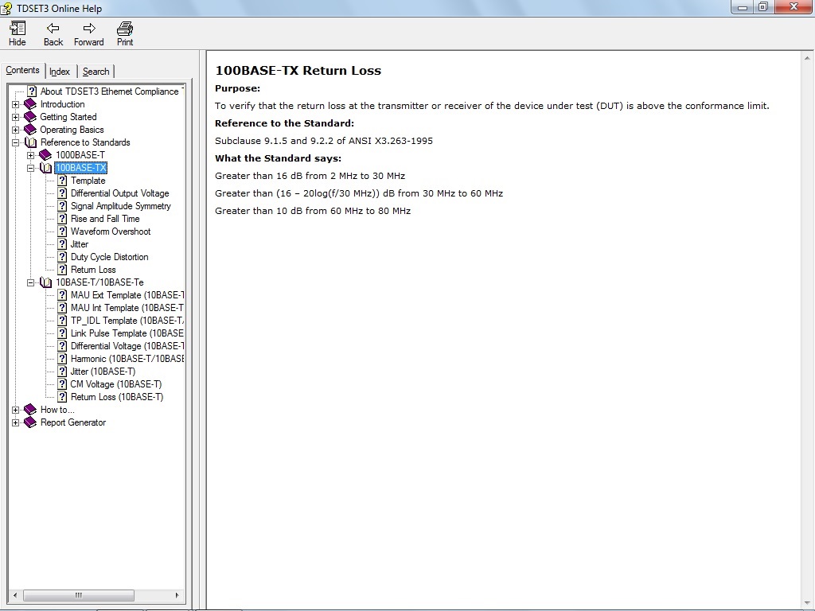Collapse the Reference to Standards node

(16, 142)
